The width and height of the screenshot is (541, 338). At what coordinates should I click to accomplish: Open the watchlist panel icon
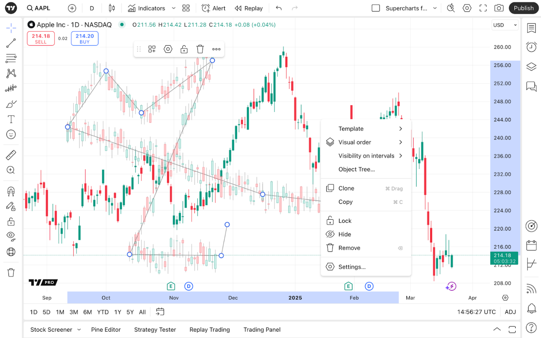coord(532,28)
